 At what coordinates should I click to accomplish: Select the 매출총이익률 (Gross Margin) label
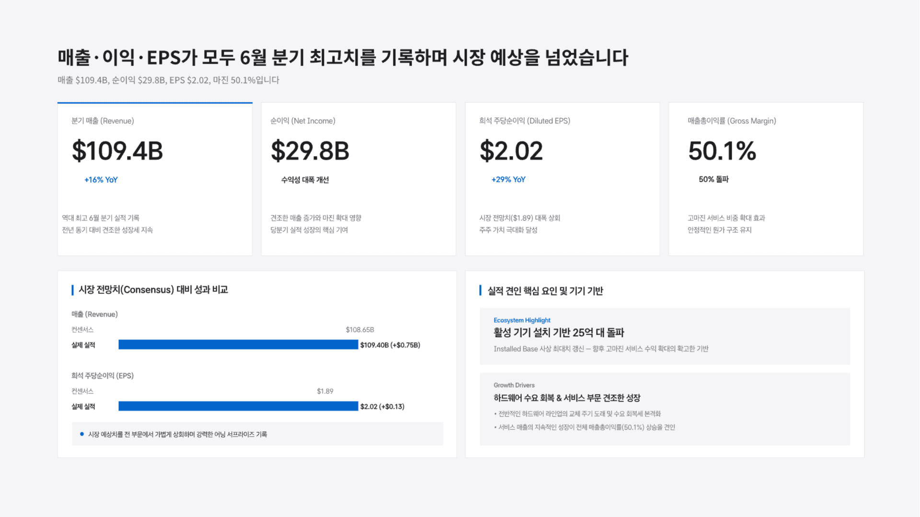[732, 121]
